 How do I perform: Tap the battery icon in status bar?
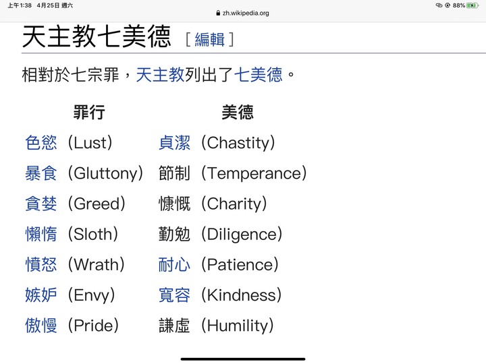[x=473, y=5]
